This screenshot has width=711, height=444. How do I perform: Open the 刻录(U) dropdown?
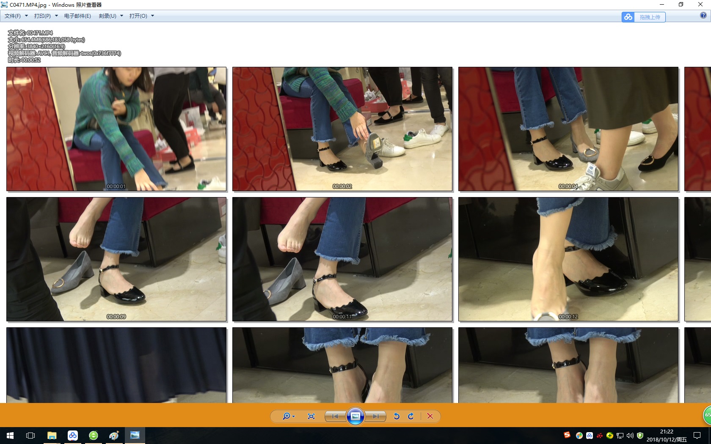pyautogui.click(x=110, y=16)
